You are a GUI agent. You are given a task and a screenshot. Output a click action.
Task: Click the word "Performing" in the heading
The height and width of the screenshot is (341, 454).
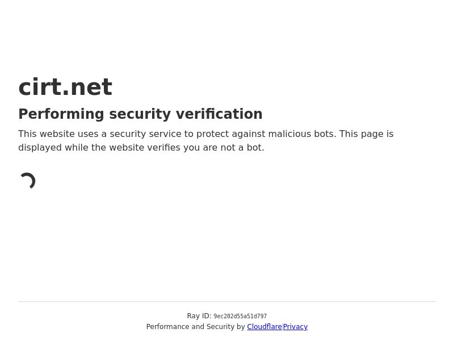[61, 114]
